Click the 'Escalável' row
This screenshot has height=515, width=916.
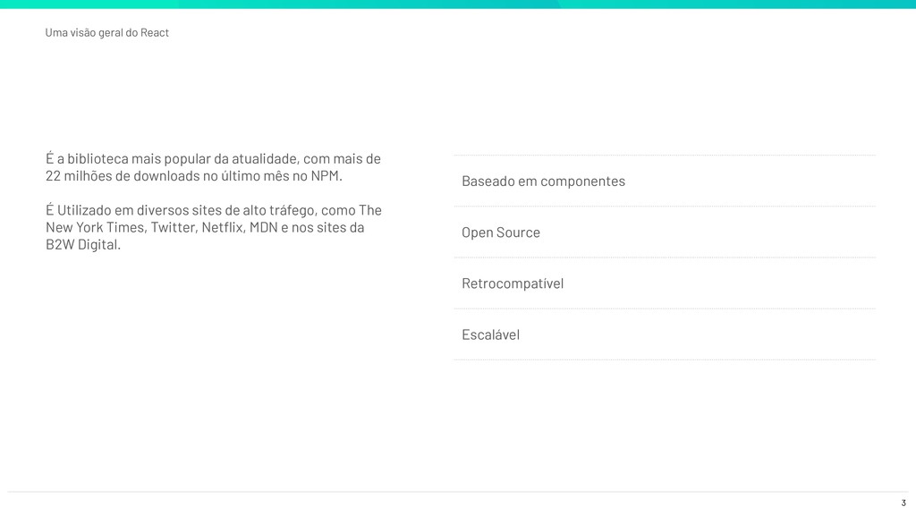665,334
